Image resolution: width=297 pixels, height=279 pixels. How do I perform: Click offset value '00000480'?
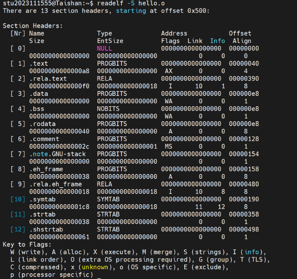point(244,184)
